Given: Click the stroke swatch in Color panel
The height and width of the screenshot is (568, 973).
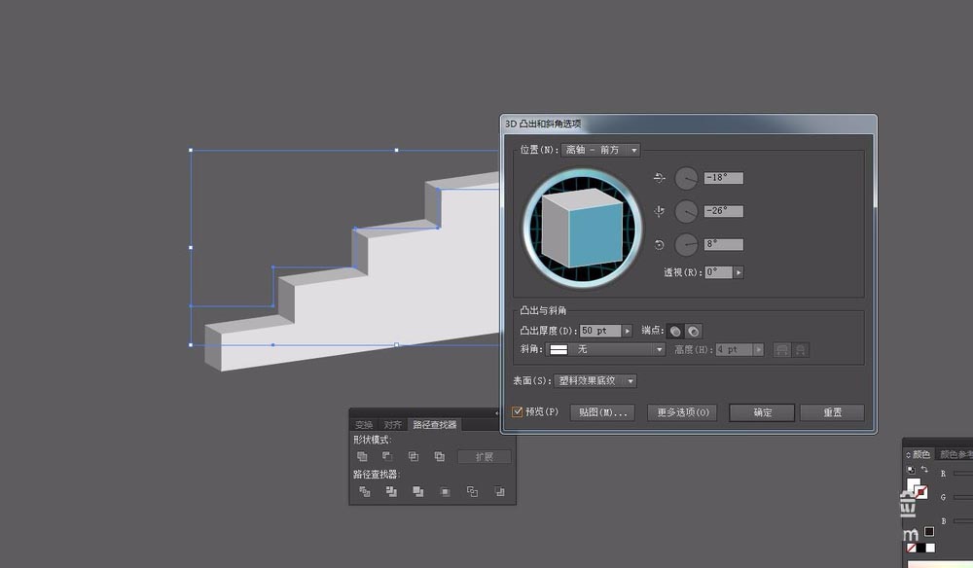Looking at the screenshot, I should pyautogui.click(x=921, y=492).
